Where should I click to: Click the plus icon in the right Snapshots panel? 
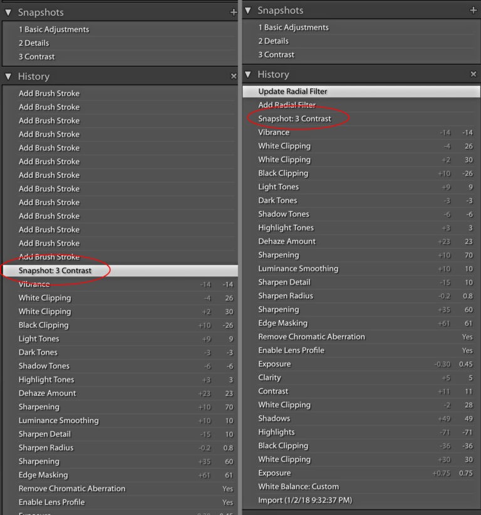(x=474, y=10)
